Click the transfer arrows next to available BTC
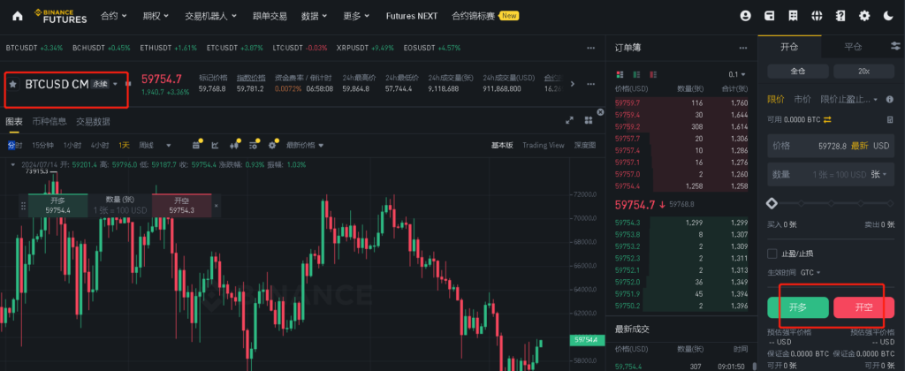Screen dimensions: 905x371 pyautogui.click(x=827, y=119)
